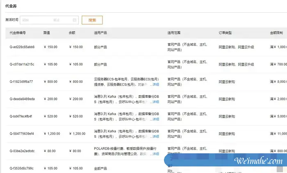Screen dimensions: 287x173
Task: Click the 满¥700.00 limit of Q-c07da11a215c
Action: (278, 64)
